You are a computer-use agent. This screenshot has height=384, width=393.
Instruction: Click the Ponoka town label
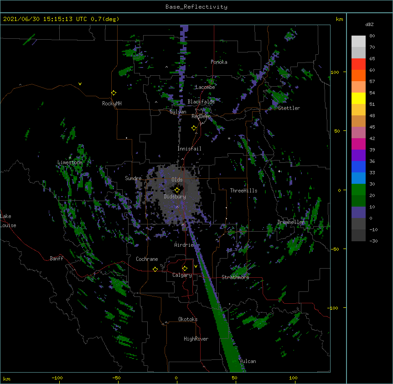point(219,62)
